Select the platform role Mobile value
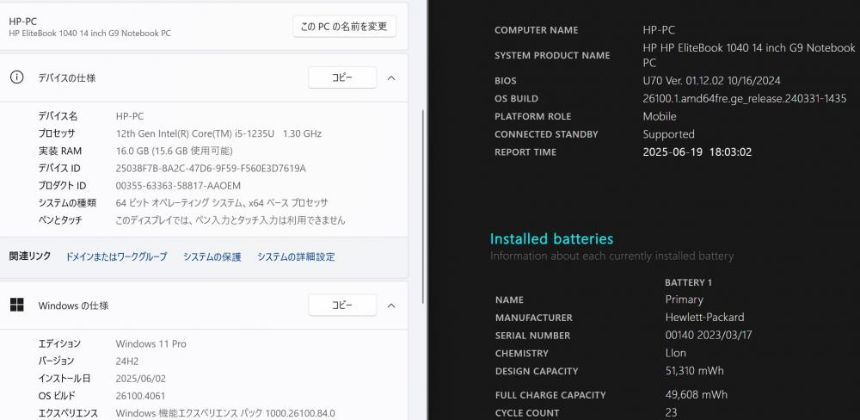The height and width of the screenshot is (420, 860). click(x=660, y=116)
